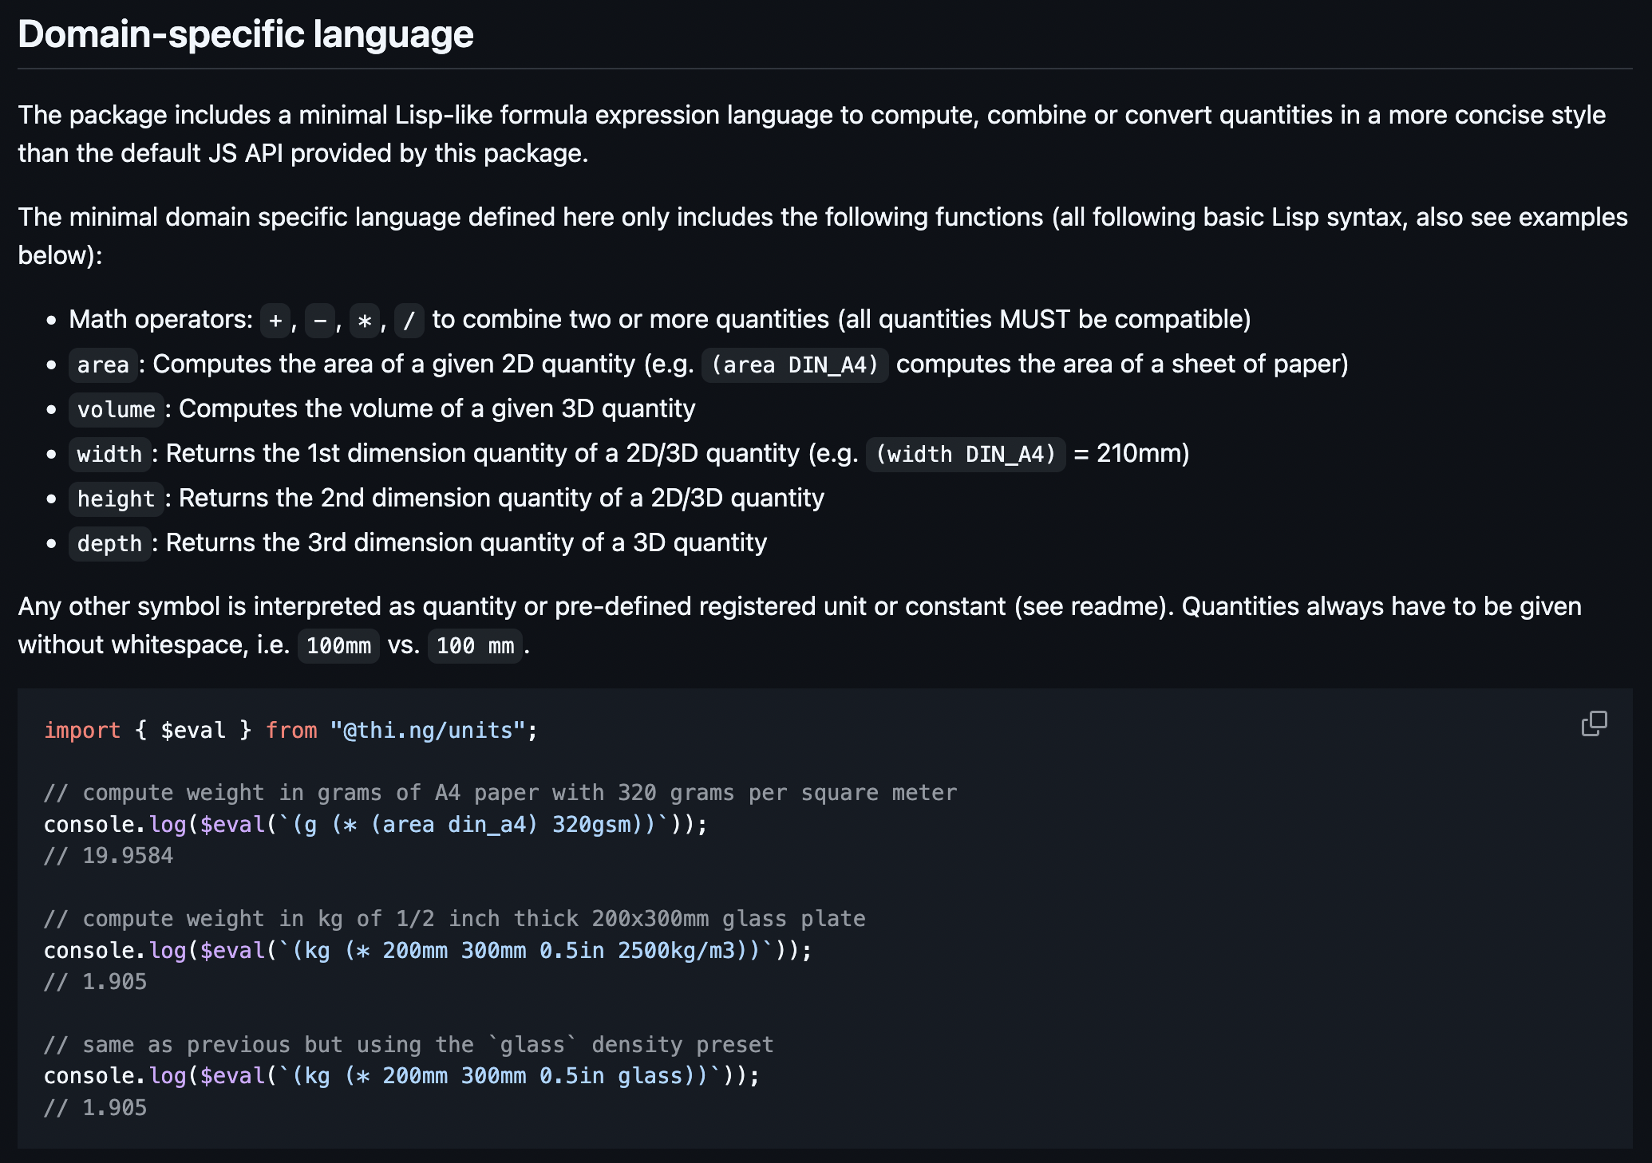The image size is (1652, 1163).
Task: Click the 'volume' inline code term
Action: [117, 410]
